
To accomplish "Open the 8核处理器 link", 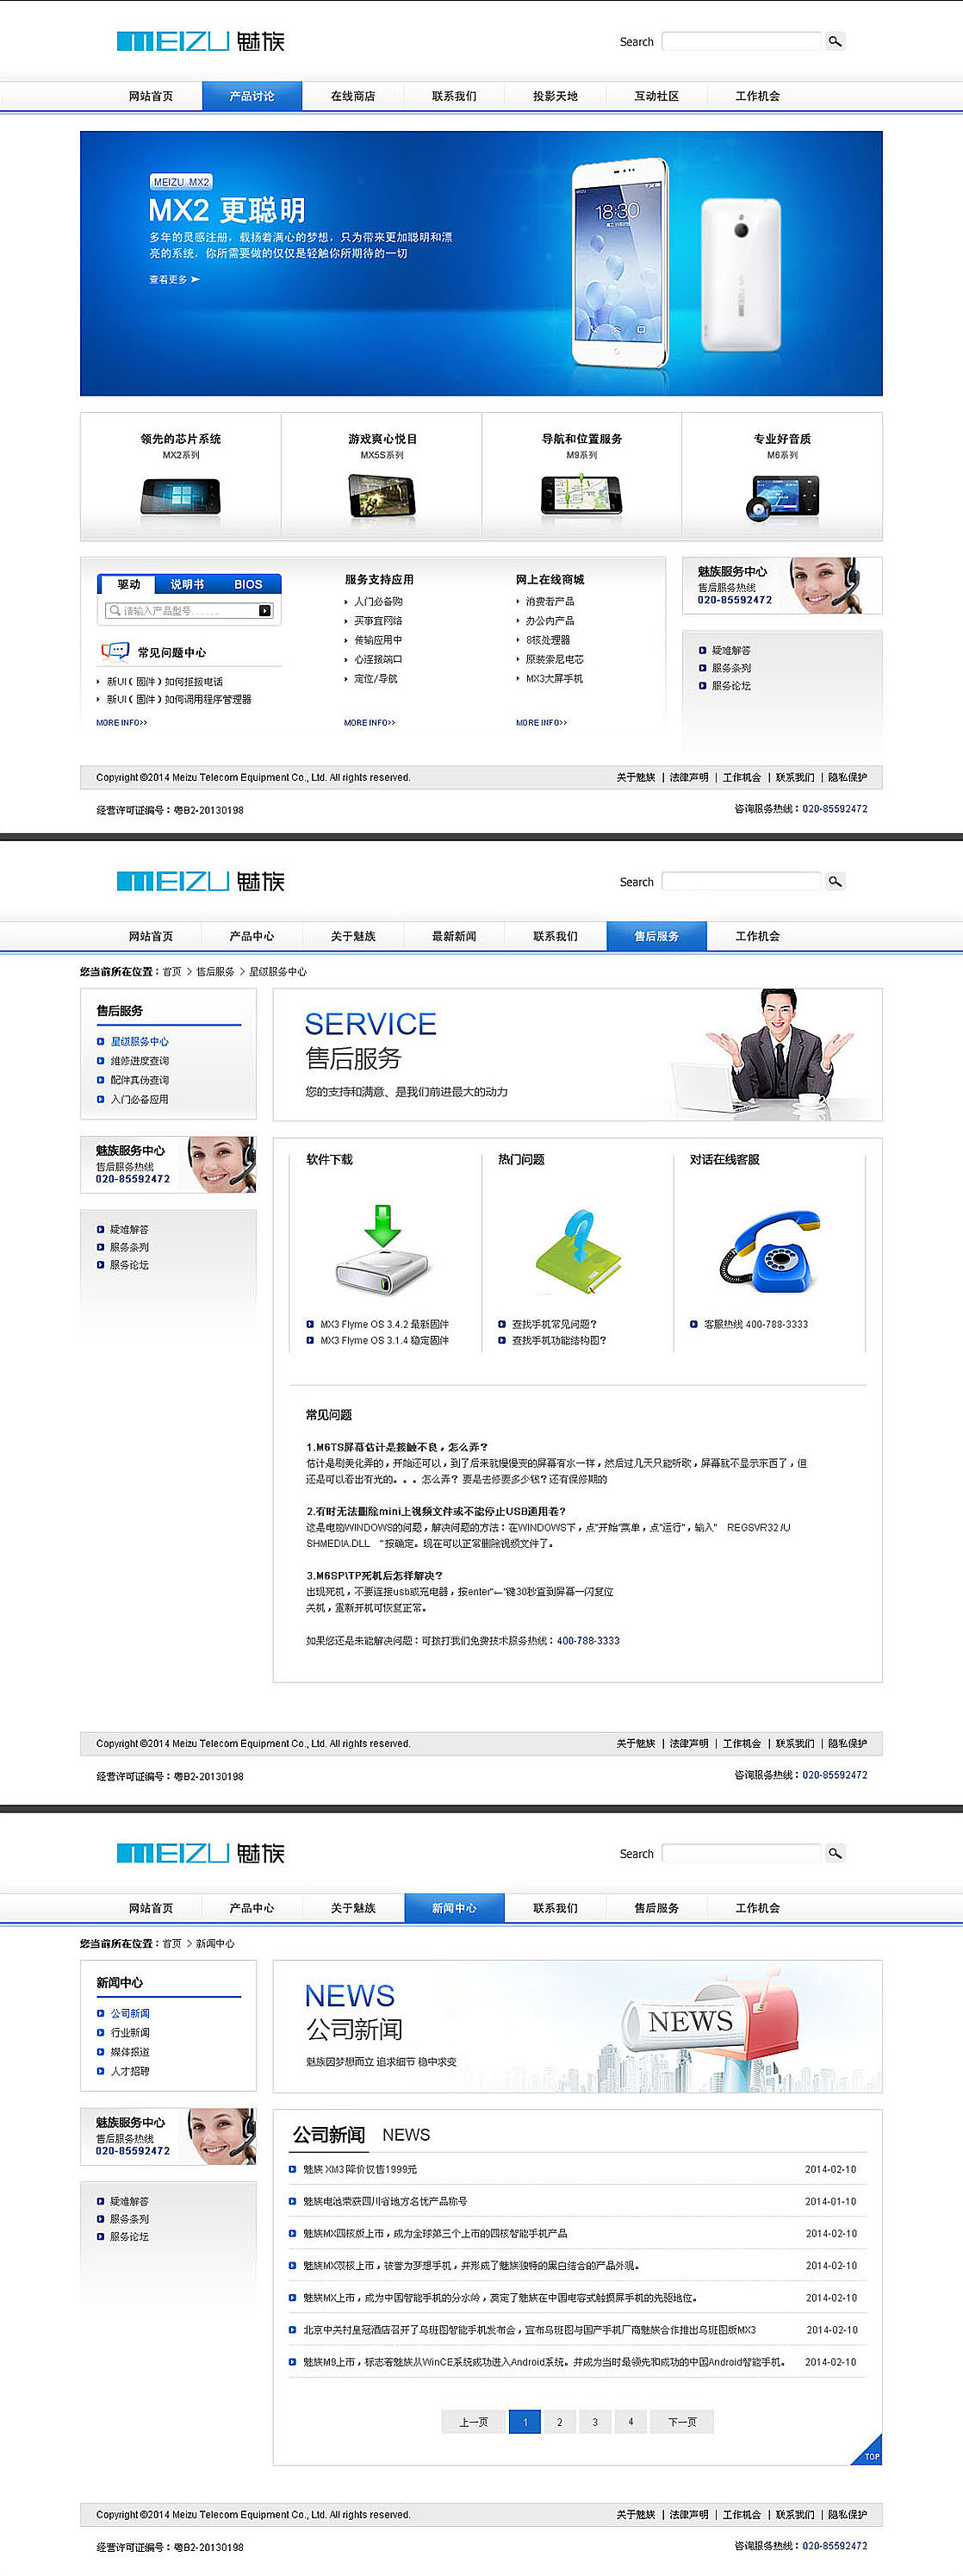I will click(x=548, y=640).
